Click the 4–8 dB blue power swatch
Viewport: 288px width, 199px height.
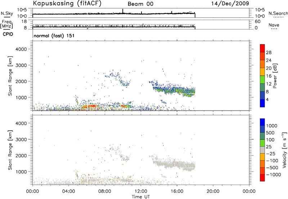[262, 96]
